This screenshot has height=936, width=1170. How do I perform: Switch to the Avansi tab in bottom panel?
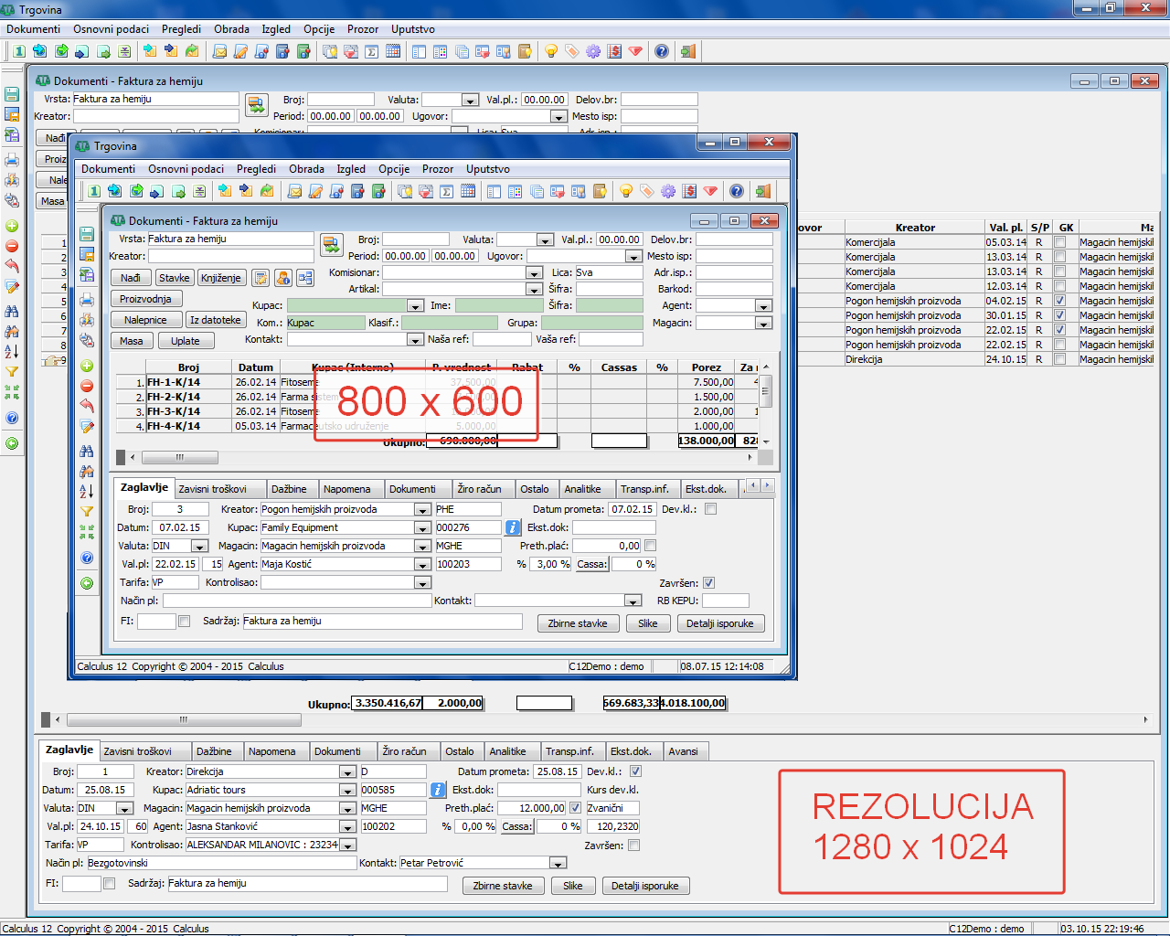click(683, 751)
